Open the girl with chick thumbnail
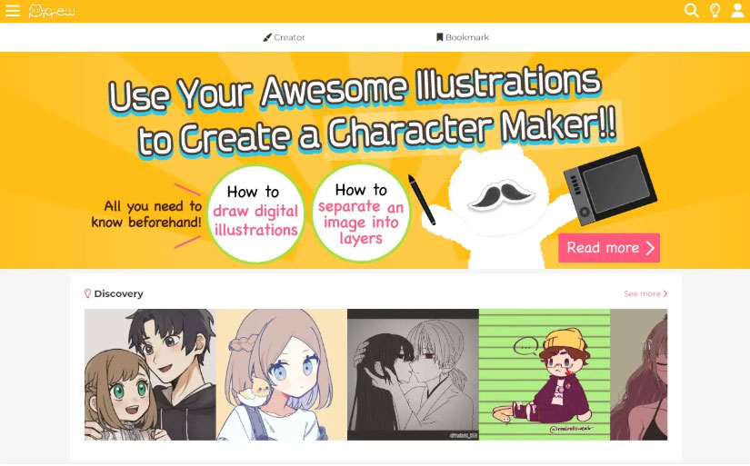This screenshot has height=466, width=750. click(282, 374)
